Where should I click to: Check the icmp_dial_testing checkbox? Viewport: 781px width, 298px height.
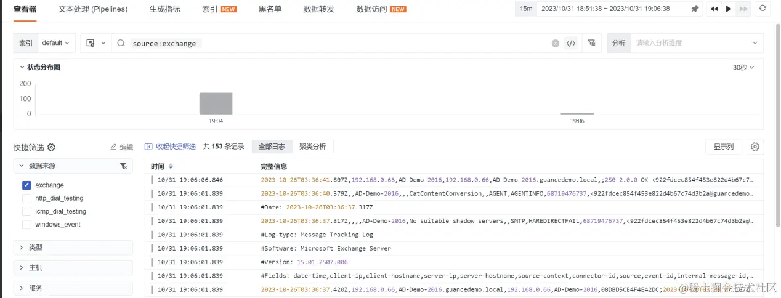(26, 211)
